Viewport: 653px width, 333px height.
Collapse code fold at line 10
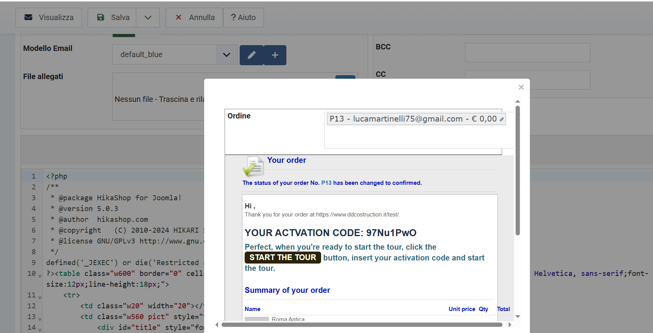point(40,276)
